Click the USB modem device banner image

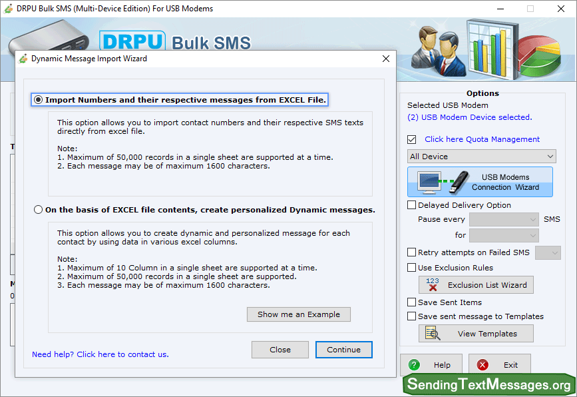pos(49,37)
